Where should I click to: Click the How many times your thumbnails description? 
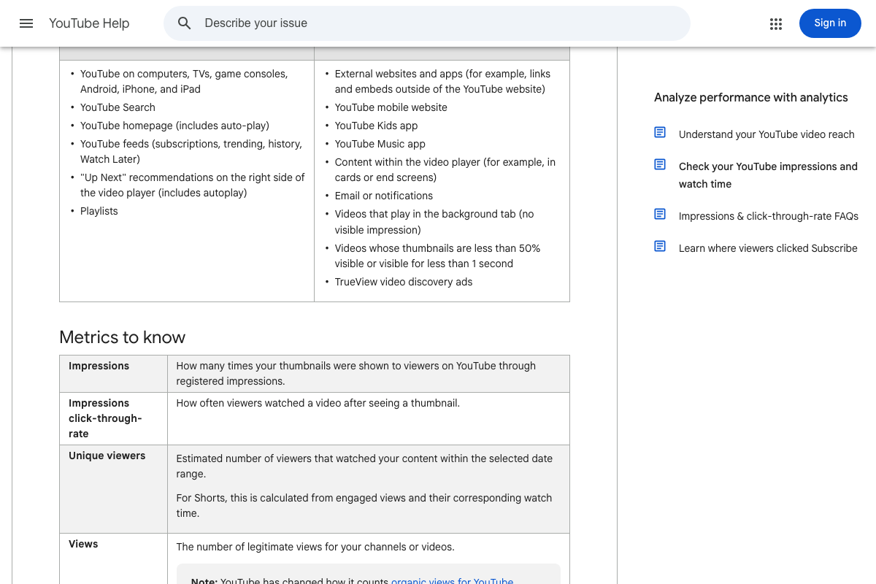coord(356,373)
